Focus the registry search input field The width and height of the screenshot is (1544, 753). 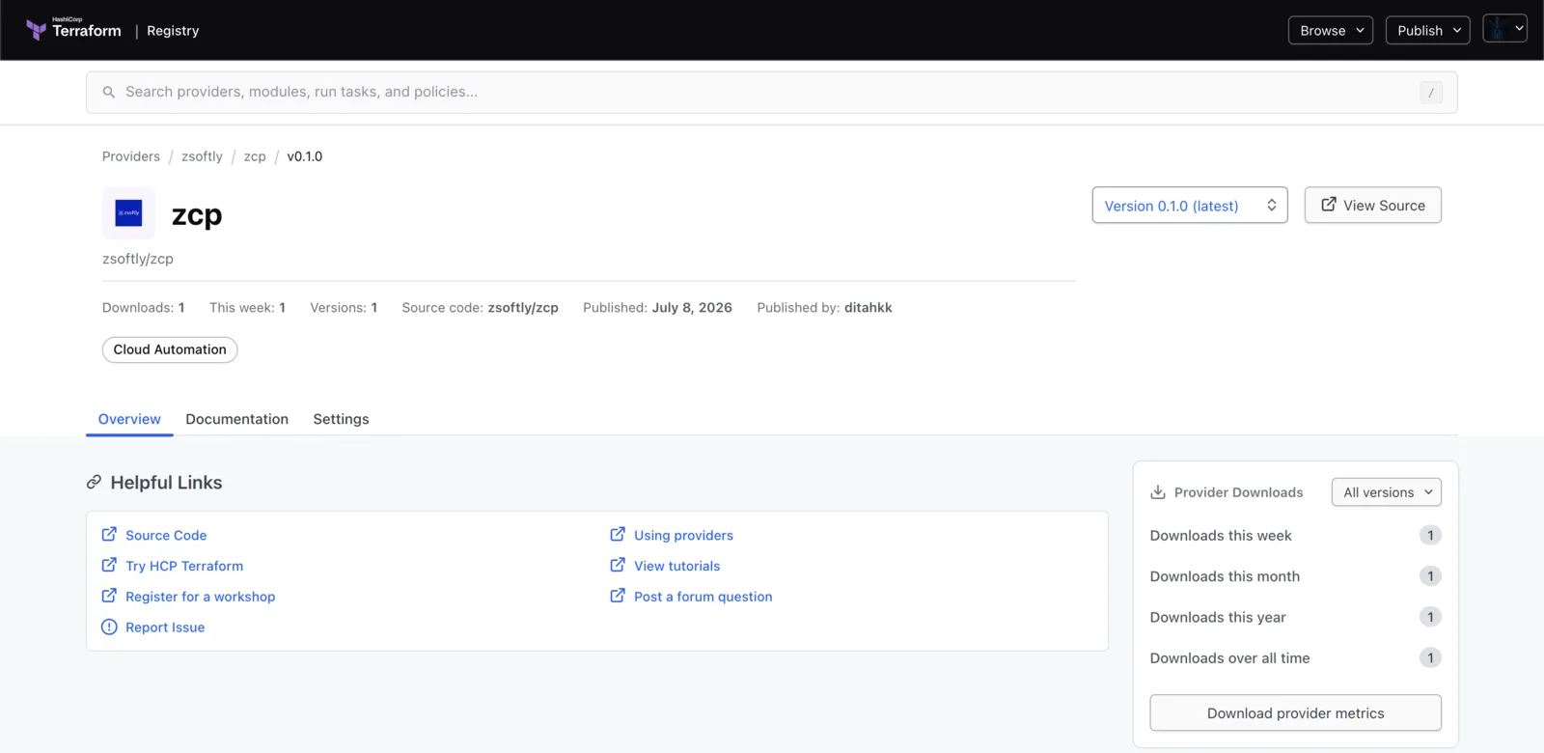pos(772,93)
